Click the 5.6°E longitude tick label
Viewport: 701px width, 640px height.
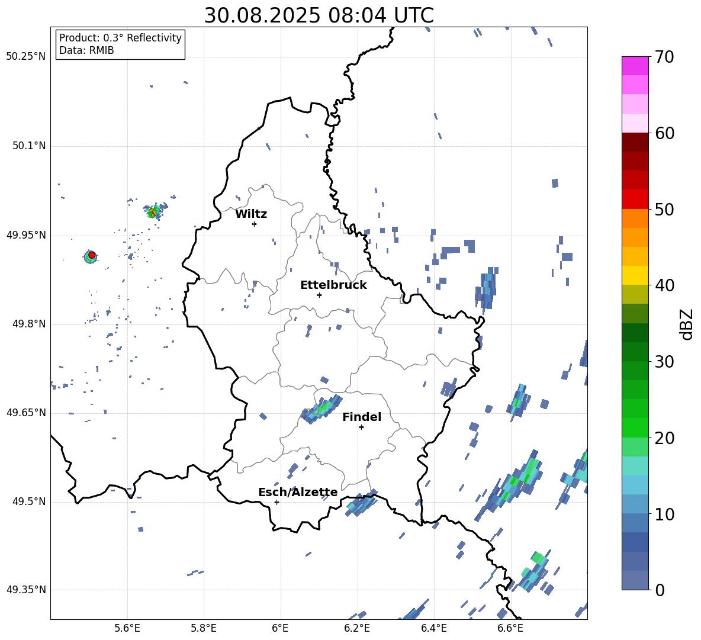coord(127,628)
